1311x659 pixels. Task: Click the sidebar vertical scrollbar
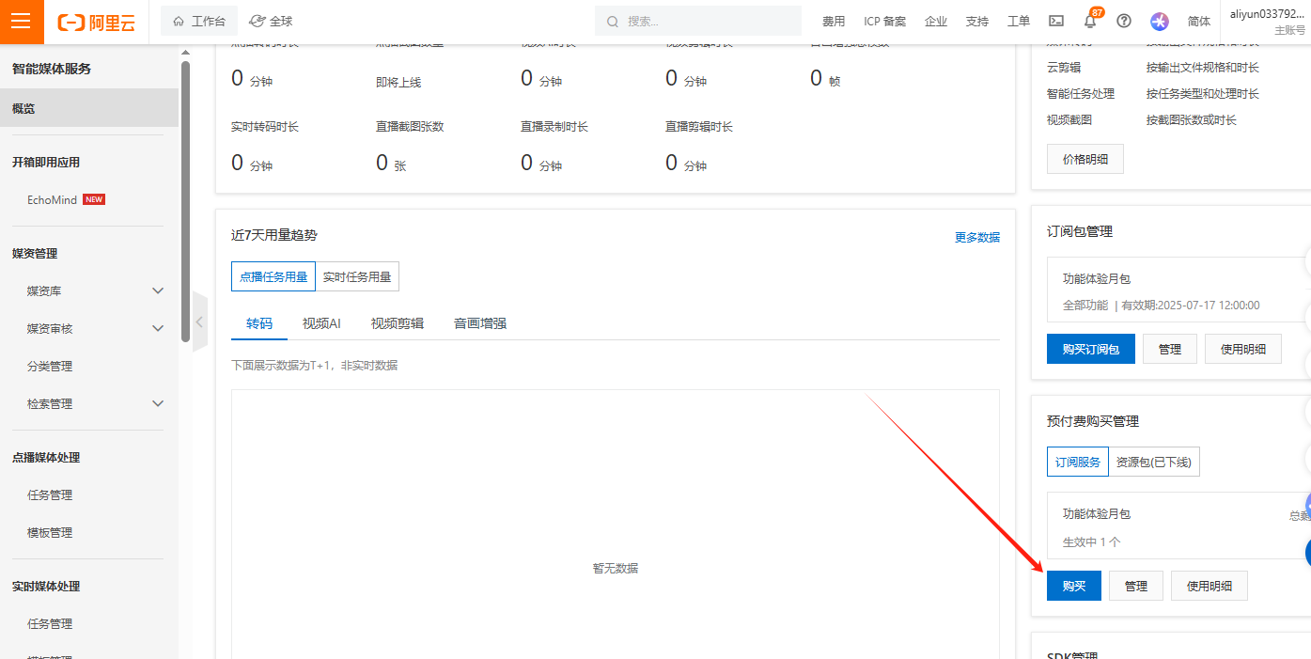point(185,202)
